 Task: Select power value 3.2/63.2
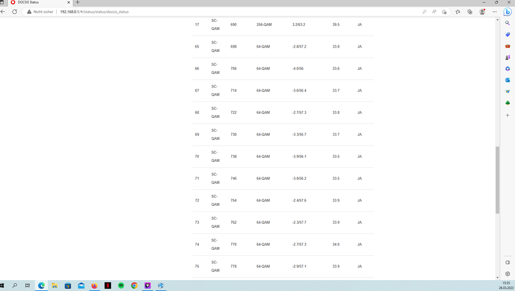pyautogui.click(x=299, y=25)
